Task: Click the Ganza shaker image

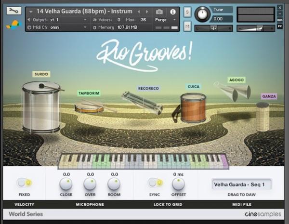Action: click(263, 117)
